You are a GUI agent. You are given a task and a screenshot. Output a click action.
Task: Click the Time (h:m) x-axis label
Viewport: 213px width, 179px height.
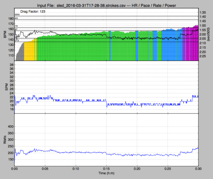(x=106, y=174)
